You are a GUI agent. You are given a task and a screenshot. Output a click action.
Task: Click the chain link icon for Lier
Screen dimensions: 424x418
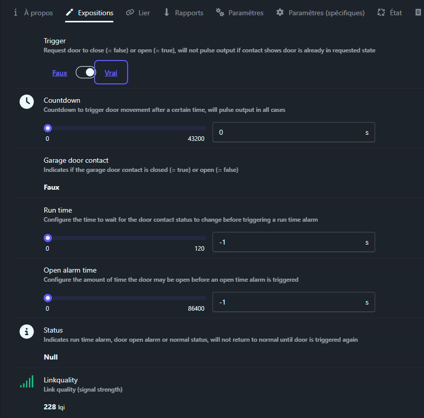[x=130, y=13]
